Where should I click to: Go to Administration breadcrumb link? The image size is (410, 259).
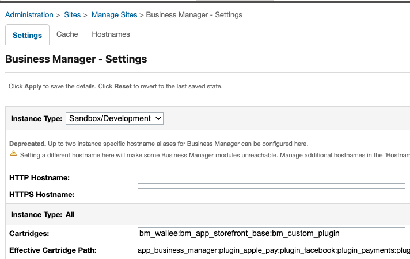click(x=29, y=14)
